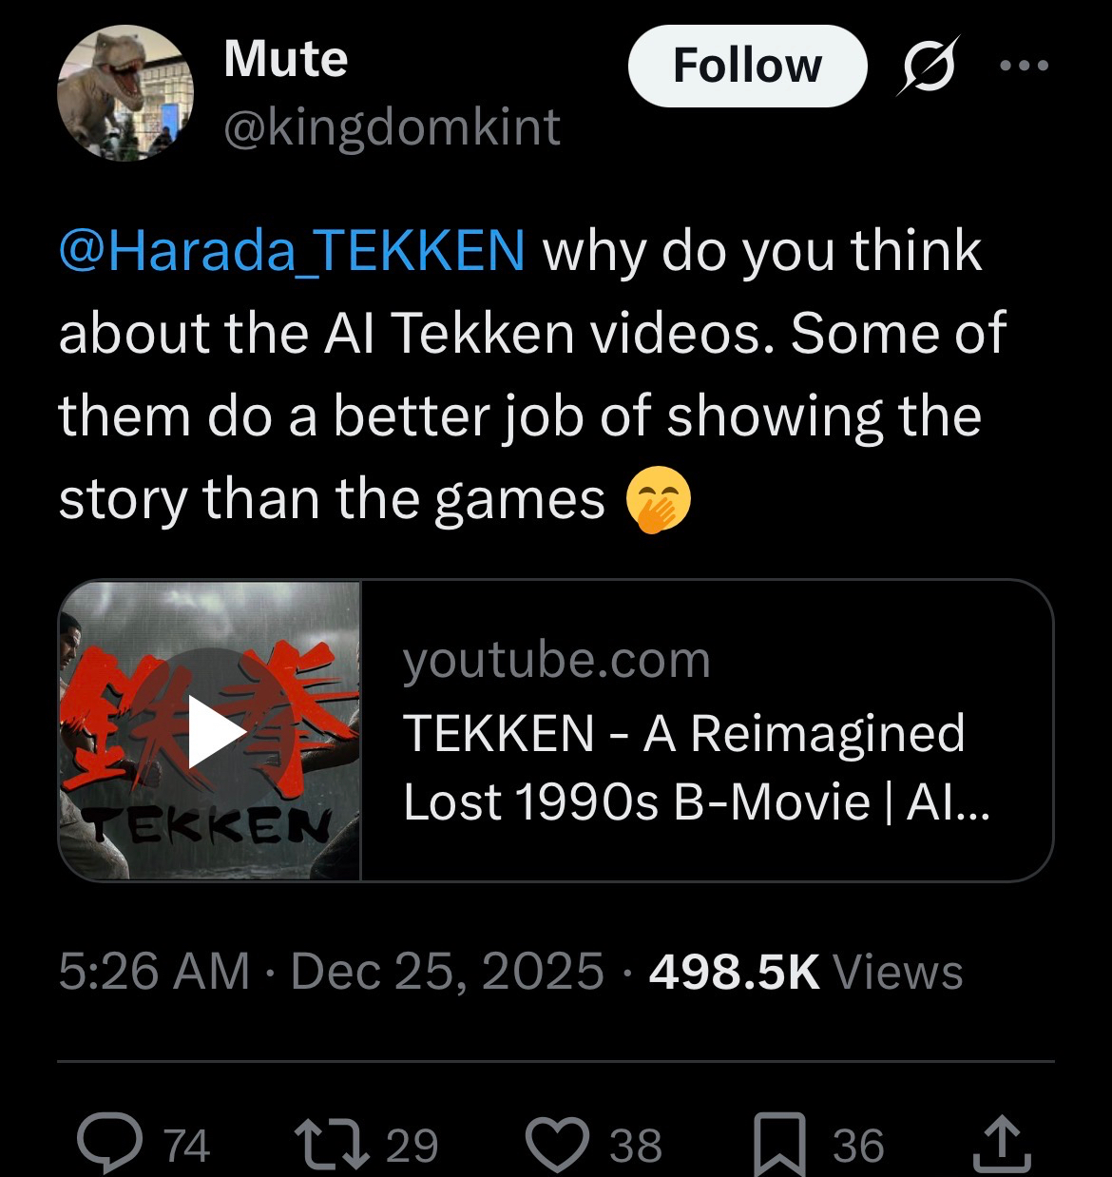Click the youtube.com domain label
Image resolution: width=1112 pixels, height=1177 pixels.
click(556, 660)
